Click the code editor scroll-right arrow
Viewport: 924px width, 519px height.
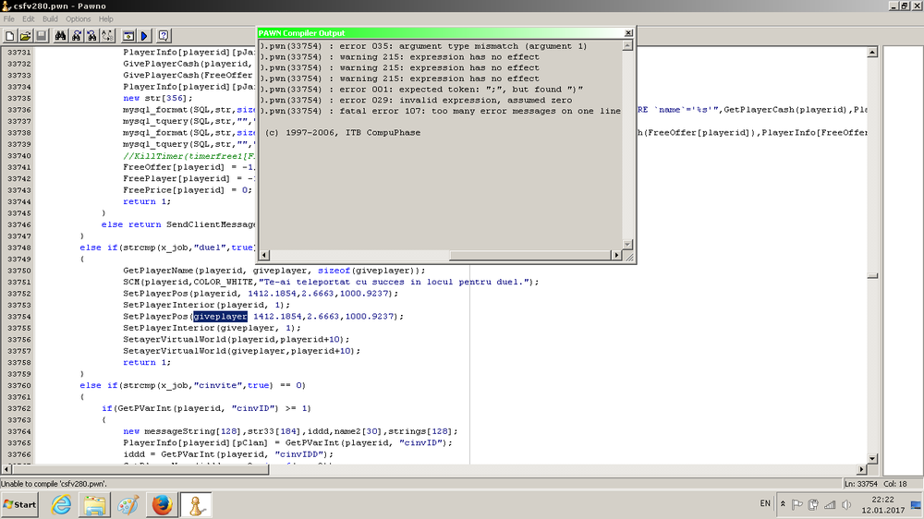pos(861,469)
